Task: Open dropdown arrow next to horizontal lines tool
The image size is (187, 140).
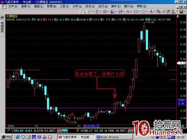Action: click(x=101, y=11)
